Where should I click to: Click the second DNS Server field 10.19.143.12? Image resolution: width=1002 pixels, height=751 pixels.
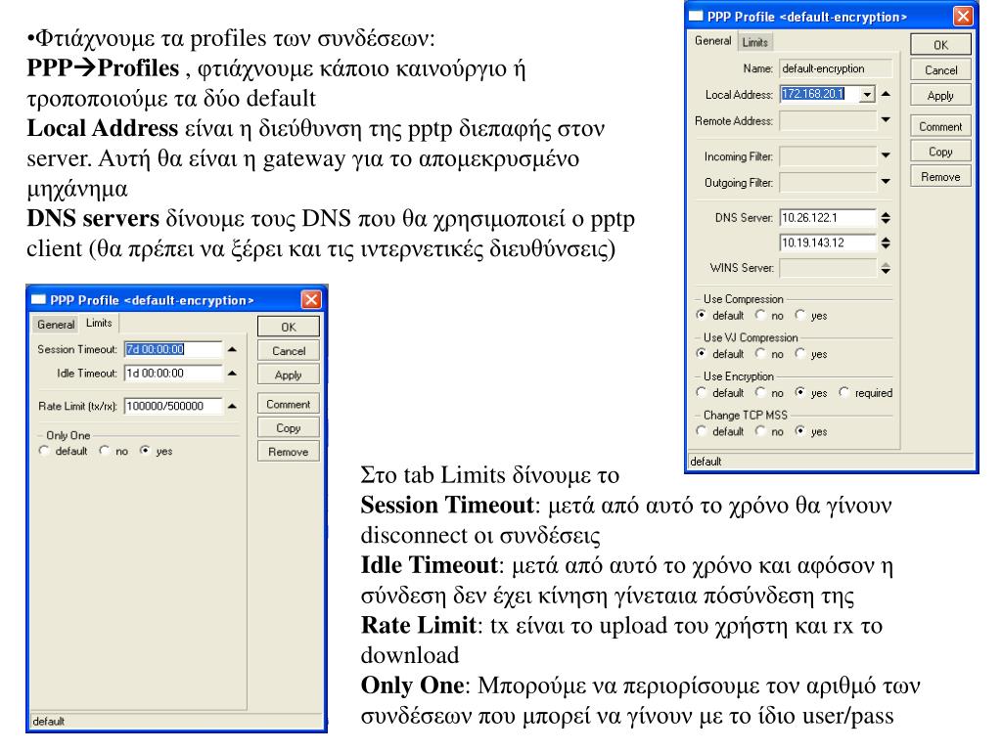pyautogui.click(x=828, y=243)
